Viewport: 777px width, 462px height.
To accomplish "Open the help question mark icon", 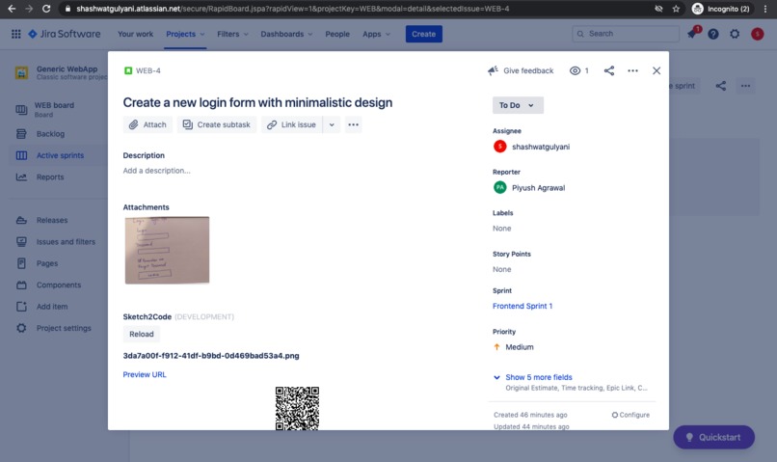I will point(713,34).
